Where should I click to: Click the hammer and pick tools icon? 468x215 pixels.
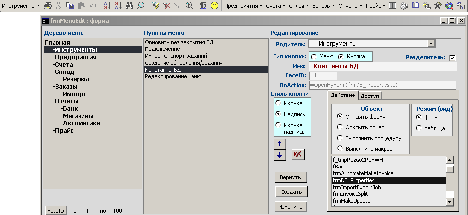pos(438,6)
